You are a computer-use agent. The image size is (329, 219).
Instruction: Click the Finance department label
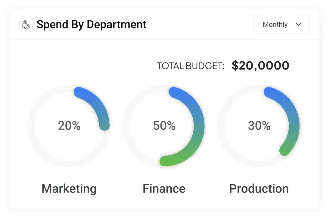click(x=164, y=189)
